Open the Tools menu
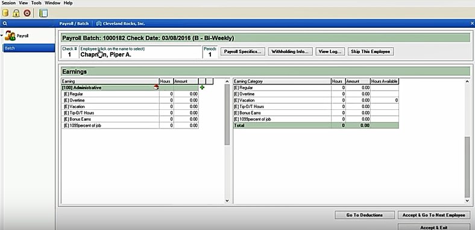This screenshot has height=230, width=475. 36,3
